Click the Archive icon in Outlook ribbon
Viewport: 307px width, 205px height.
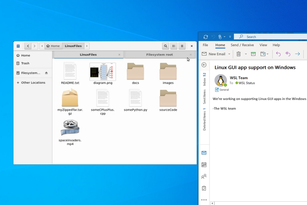pyautogui.click(x=253, y=54)
